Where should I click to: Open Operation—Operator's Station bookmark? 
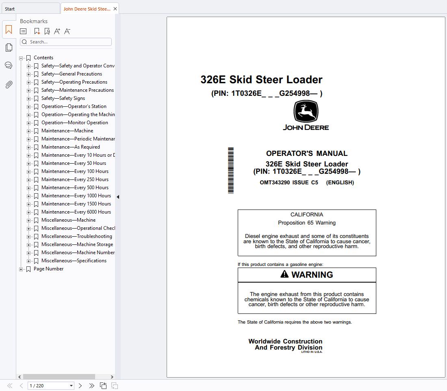[74, 106]
